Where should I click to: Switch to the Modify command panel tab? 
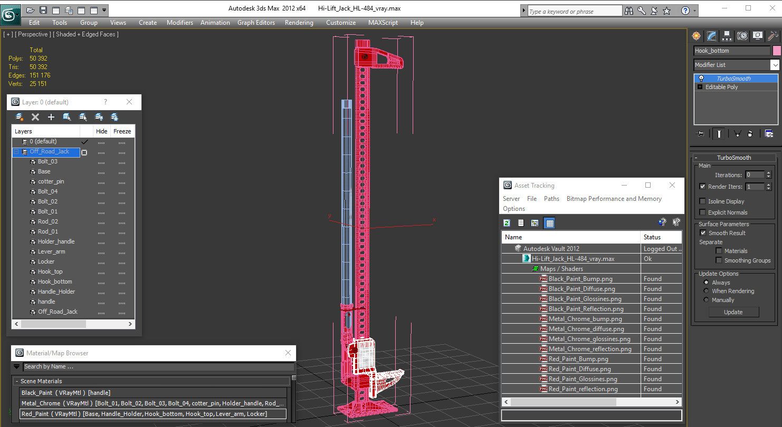[x=712, y=36]
